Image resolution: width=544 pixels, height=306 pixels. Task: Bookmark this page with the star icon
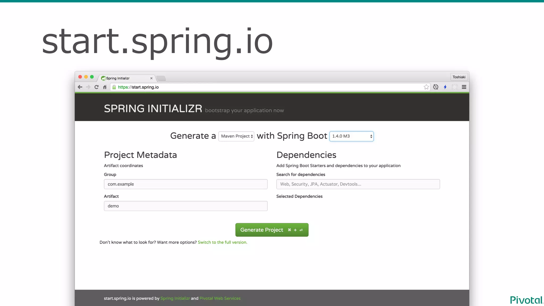click(426, 87)
